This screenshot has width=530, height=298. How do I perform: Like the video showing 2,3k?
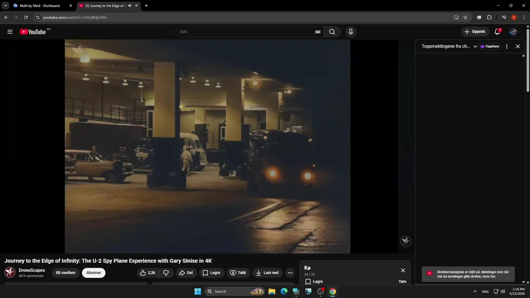(x=147, y=273)
